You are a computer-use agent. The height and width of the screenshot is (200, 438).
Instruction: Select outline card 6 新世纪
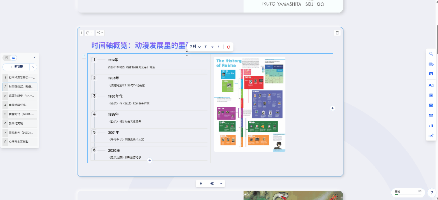pos(20,123)
